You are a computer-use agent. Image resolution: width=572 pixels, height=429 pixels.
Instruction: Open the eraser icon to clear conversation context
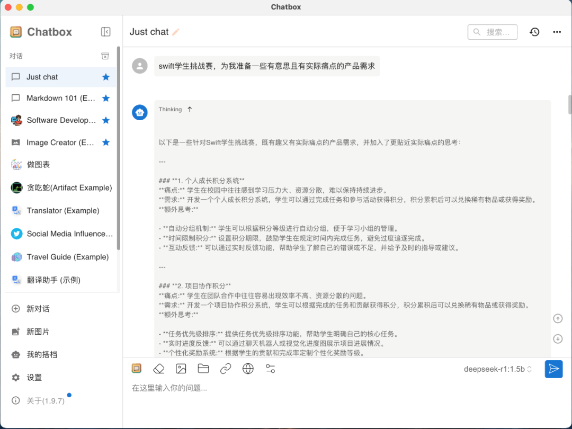tap(158, 368)
